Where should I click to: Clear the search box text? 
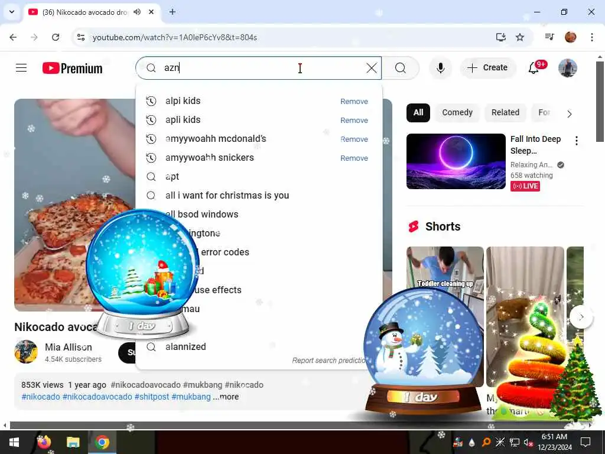click(372, 68)
